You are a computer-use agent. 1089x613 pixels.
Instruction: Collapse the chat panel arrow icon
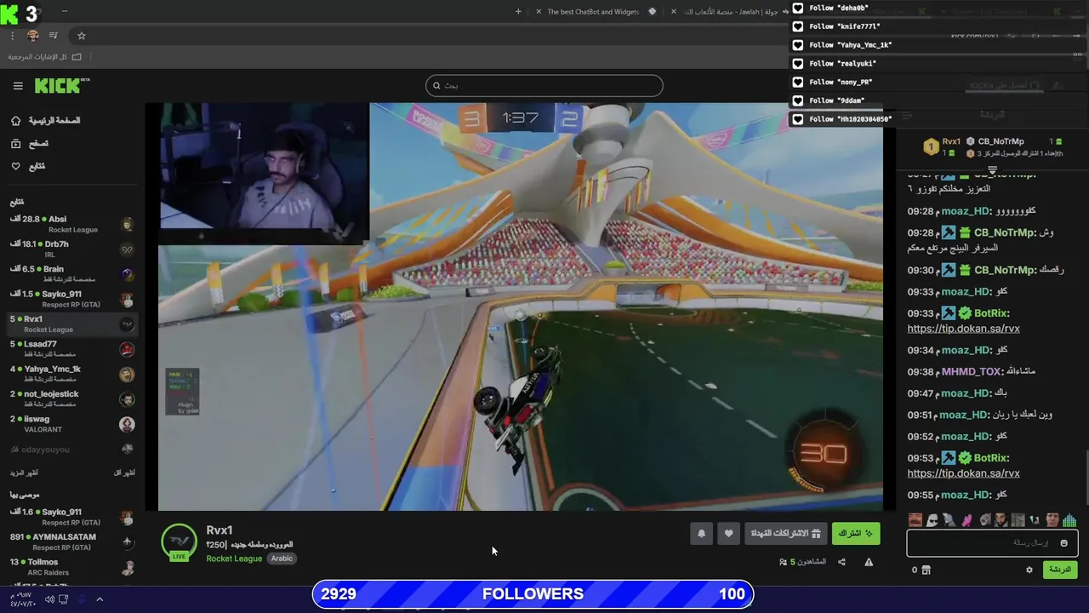pos(907,115)
